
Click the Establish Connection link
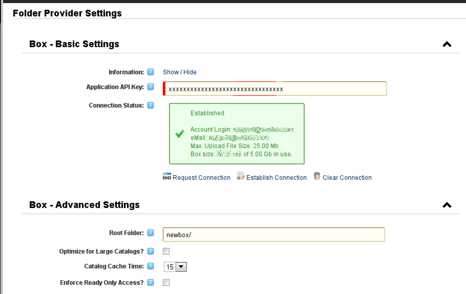click(277, 177)
